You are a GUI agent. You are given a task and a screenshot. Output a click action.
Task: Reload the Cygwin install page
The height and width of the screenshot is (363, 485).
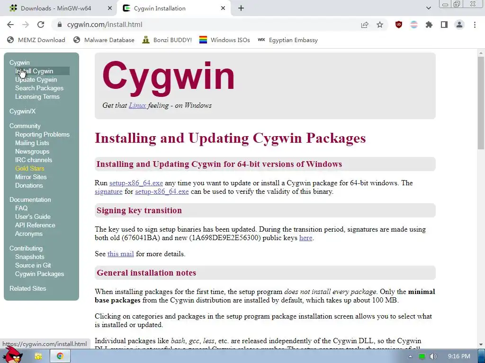(x=41, y=25)
